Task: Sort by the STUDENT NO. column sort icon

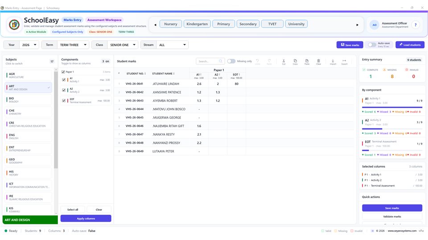Action: [x=145, y=73]
